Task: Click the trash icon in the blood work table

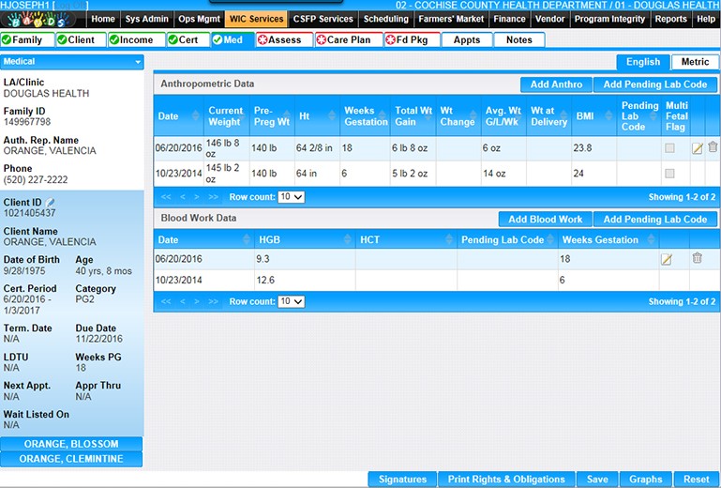Action: [697, 258]
